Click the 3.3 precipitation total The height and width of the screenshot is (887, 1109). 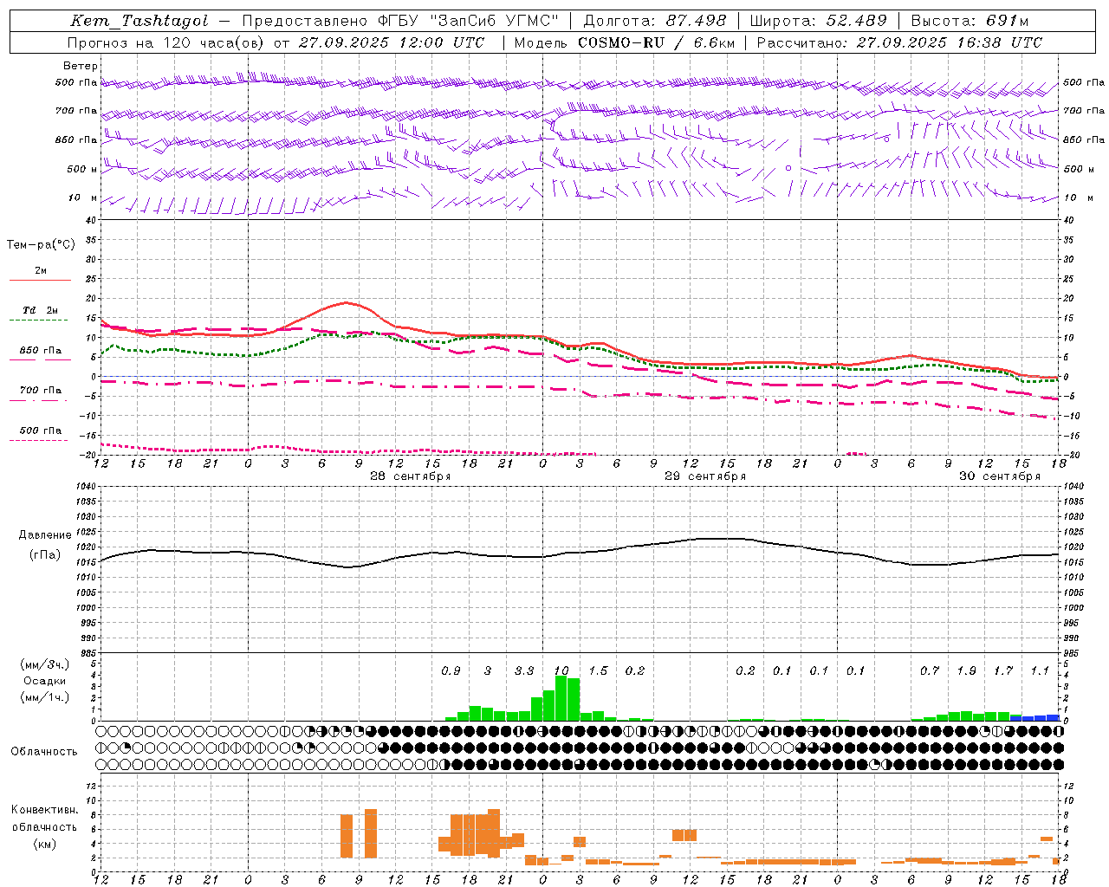(x=524, y=670)
